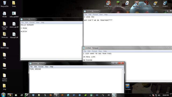Open Help menu in TURN AROUND Notepad
Image resolution: width=172 pixels, height=97 pixels.
[51, 67]
